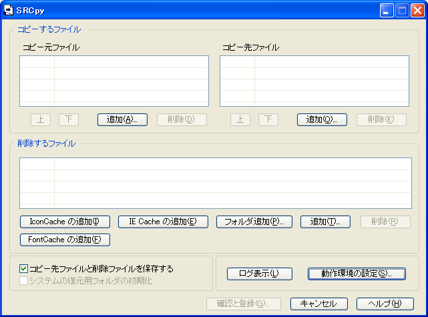Open 動作環境の設定(S)... settings
This screenshot has width=428, height=317.
point(357,273)
